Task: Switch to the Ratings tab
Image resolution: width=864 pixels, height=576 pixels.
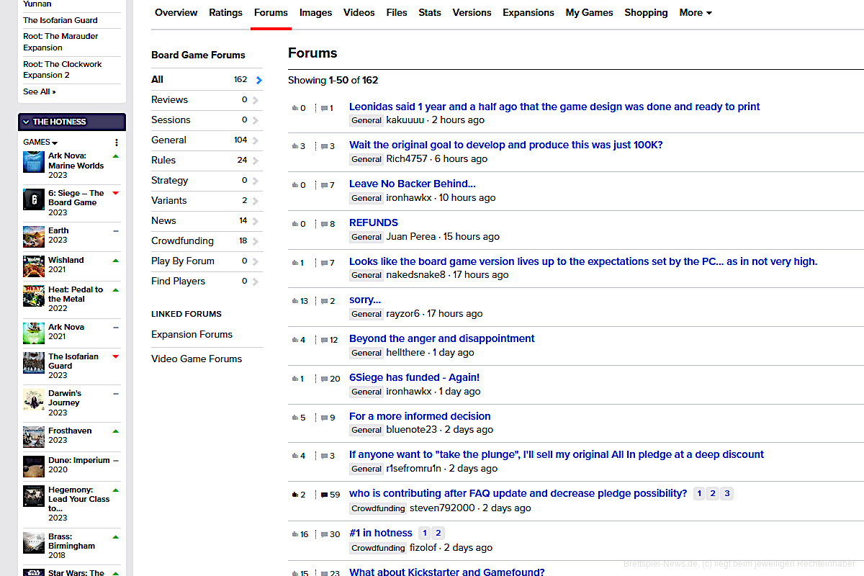Action: (x=225, y=12)
